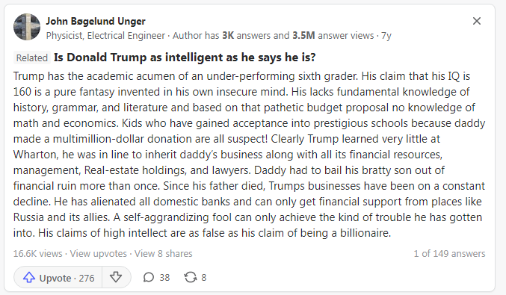Click the upvote arrow icon
The height and width of the screenshot is (295, 506).
29,278
